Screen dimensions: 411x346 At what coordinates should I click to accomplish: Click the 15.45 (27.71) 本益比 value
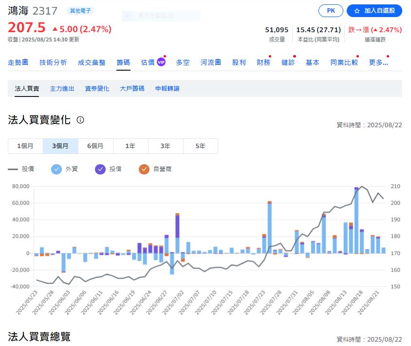[318, 30]
